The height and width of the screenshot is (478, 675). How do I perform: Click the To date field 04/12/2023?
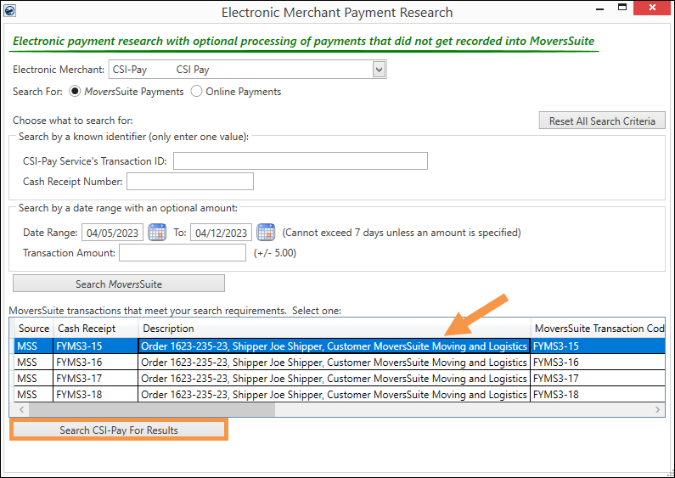click(x=221, y=233)
